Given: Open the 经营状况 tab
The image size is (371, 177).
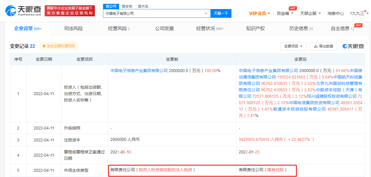Looking at the screenshot, I should coord(210,29).
